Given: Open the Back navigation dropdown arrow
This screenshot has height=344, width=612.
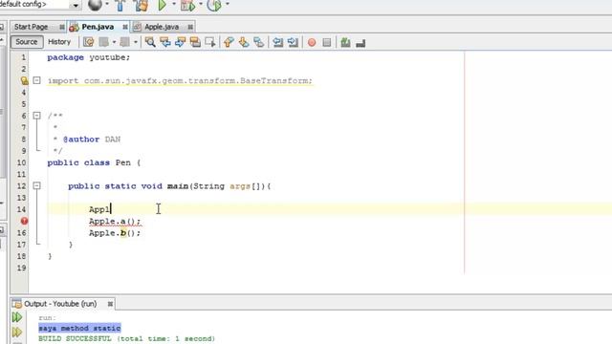Looking at the screenshot, I should click(x=114, y=42).
